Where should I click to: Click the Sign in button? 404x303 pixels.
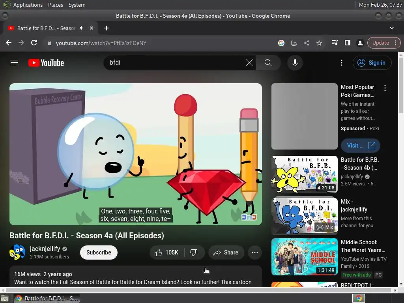point(372,63)
